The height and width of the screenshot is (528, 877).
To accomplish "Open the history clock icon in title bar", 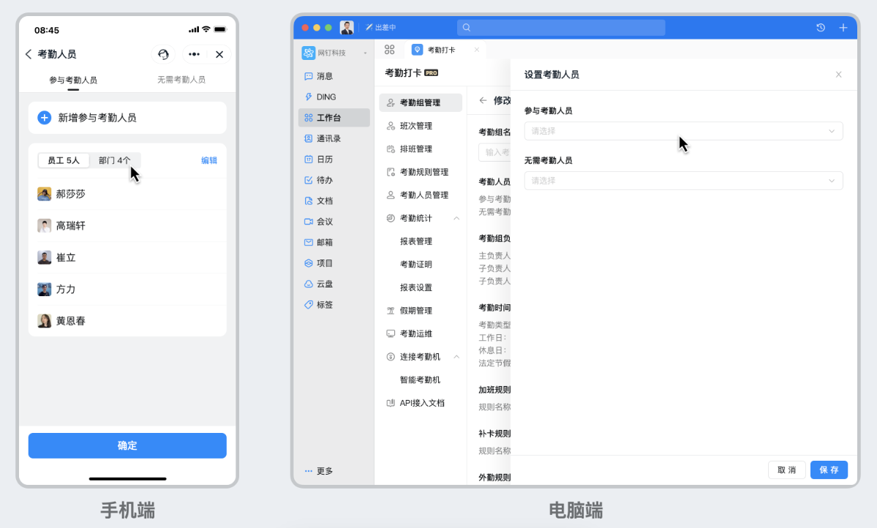I will click(x=821, y=27).
